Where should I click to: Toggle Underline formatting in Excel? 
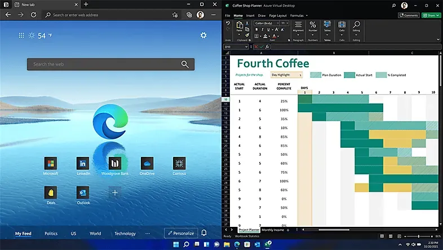[268, 29]
